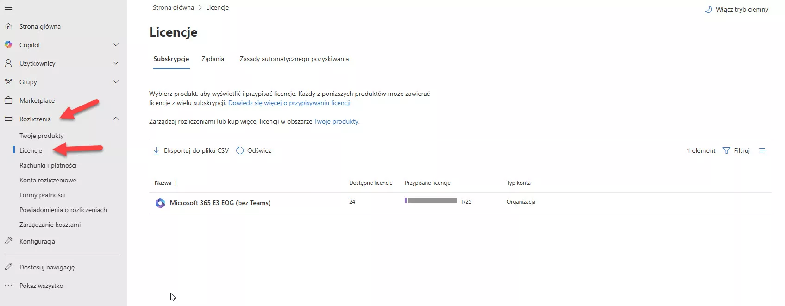Viewport: 785px width, 306px height.
Task: Click the assigned licenses progress bar
Action: (x=431, y=201)
